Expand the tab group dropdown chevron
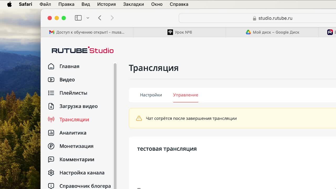This screenshot has height=189, width=336. 88,18
